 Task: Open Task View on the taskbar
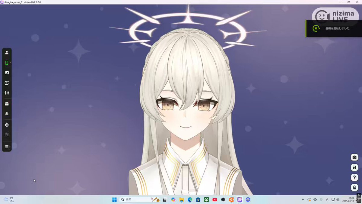point(165,199)
